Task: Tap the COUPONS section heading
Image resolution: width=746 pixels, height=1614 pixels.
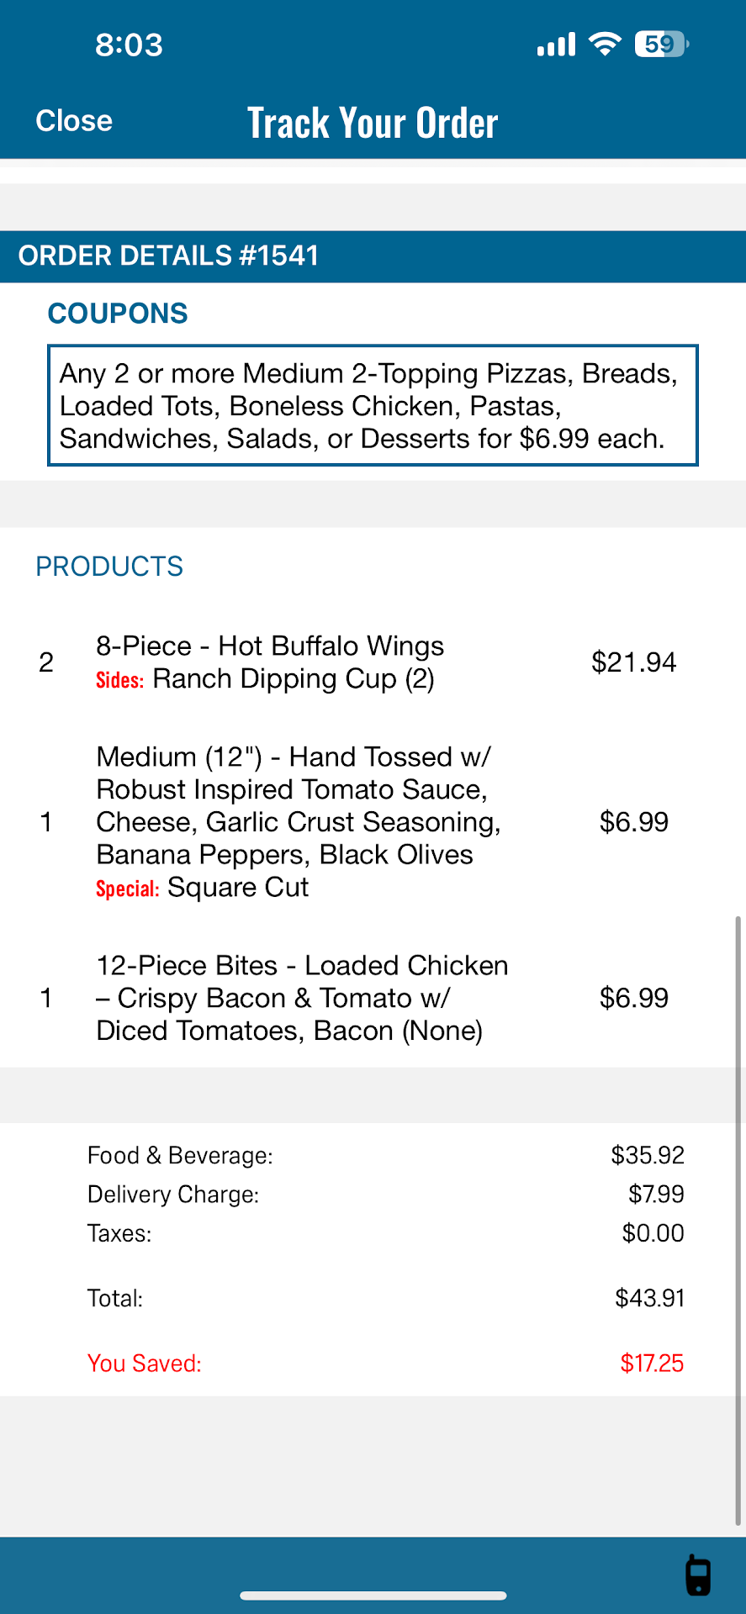Action: (x=118, y=314)
